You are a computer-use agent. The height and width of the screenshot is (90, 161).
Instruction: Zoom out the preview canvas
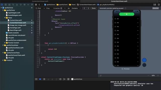coord(148,75)
